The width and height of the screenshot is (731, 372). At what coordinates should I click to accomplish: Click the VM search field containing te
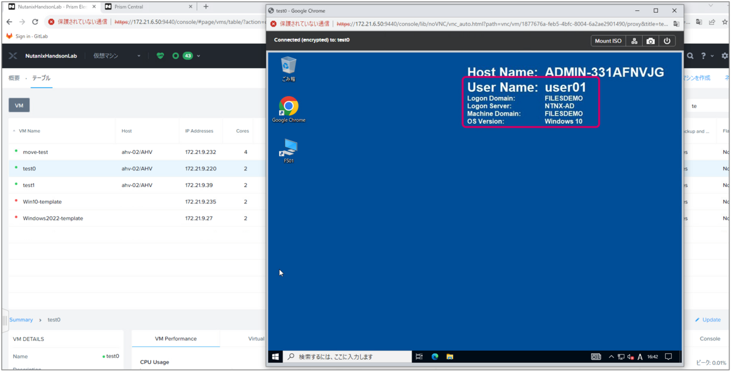pos(707,105)
